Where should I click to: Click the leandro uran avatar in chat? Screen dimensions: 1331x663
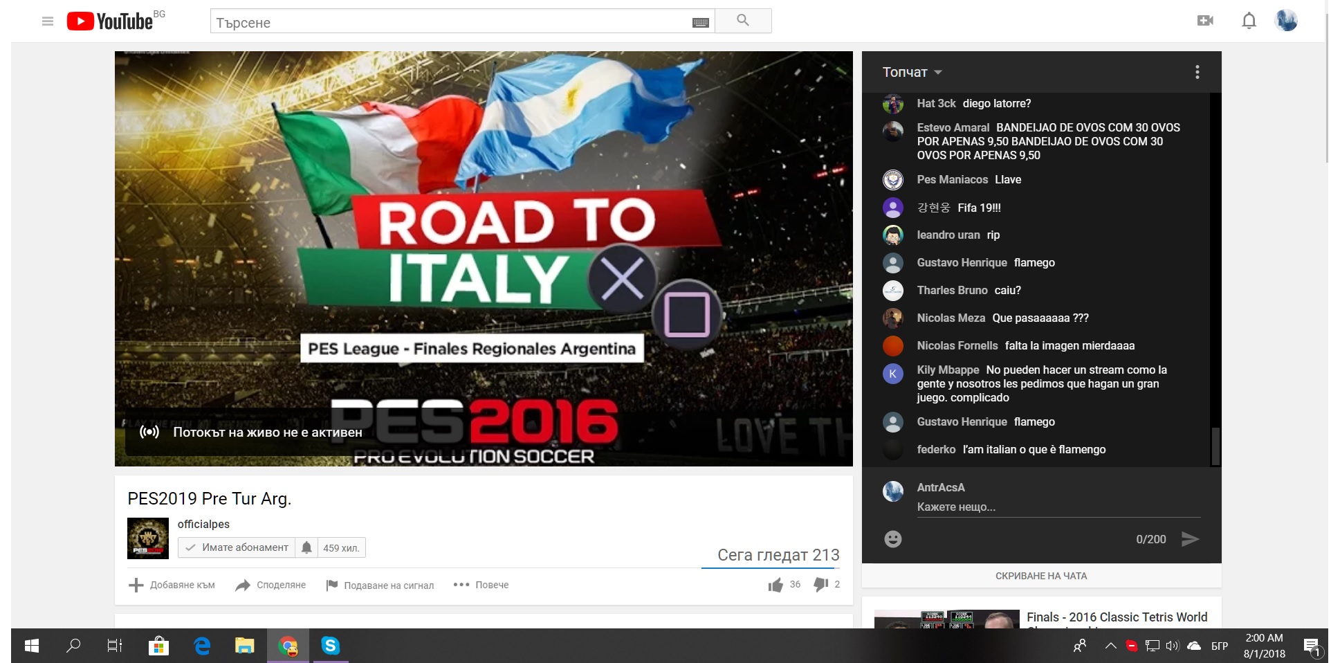click(x=893, y=235)
